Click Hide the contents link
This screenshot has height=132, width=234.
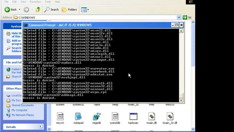coord(16,35)
